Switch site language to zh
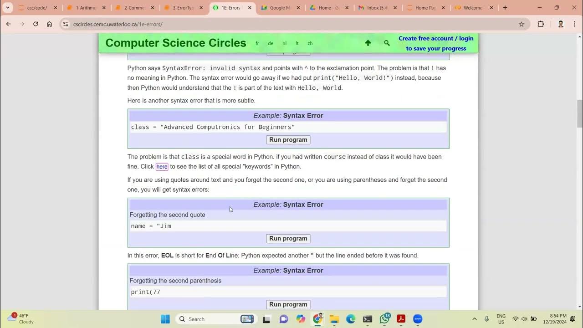The width and height of the screenshot is (583, 328). 310,43
